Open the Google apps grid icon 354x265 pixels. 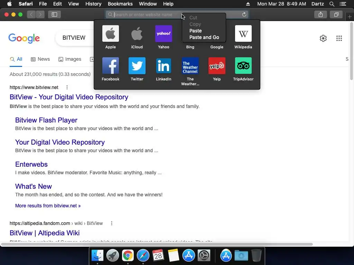[x=339, y=38]
